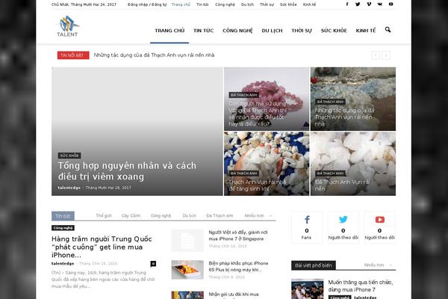Click the Facebook fans counter icon
The width and height of the screenshot is (448, 299).
pos(307,220)
